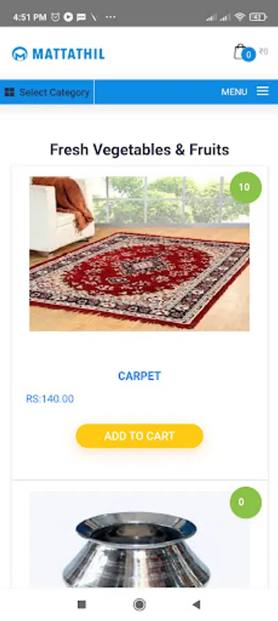Image resolution: width=278 pixels, height=621 pixels.
Task: Tap the hamburger menu icon
Action: (263, 92)
